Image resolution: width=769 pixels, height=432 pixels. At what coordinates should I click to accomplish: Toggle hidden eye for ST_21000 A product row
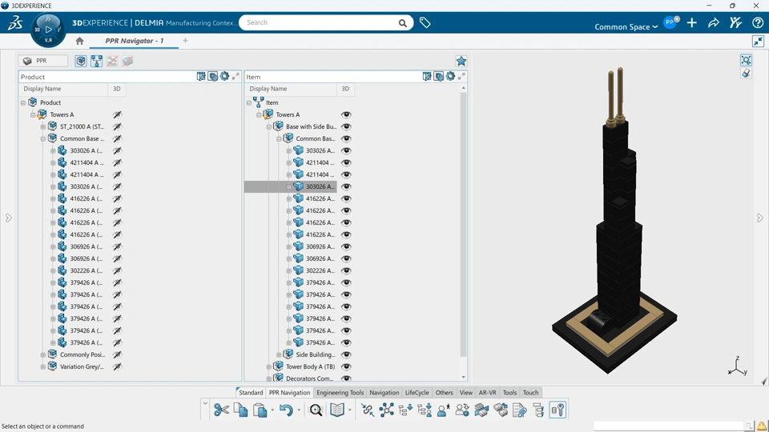click(x=117, y=126)
